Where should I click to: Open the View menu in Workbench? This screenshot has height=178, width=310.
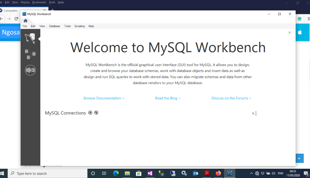(42, 26)
